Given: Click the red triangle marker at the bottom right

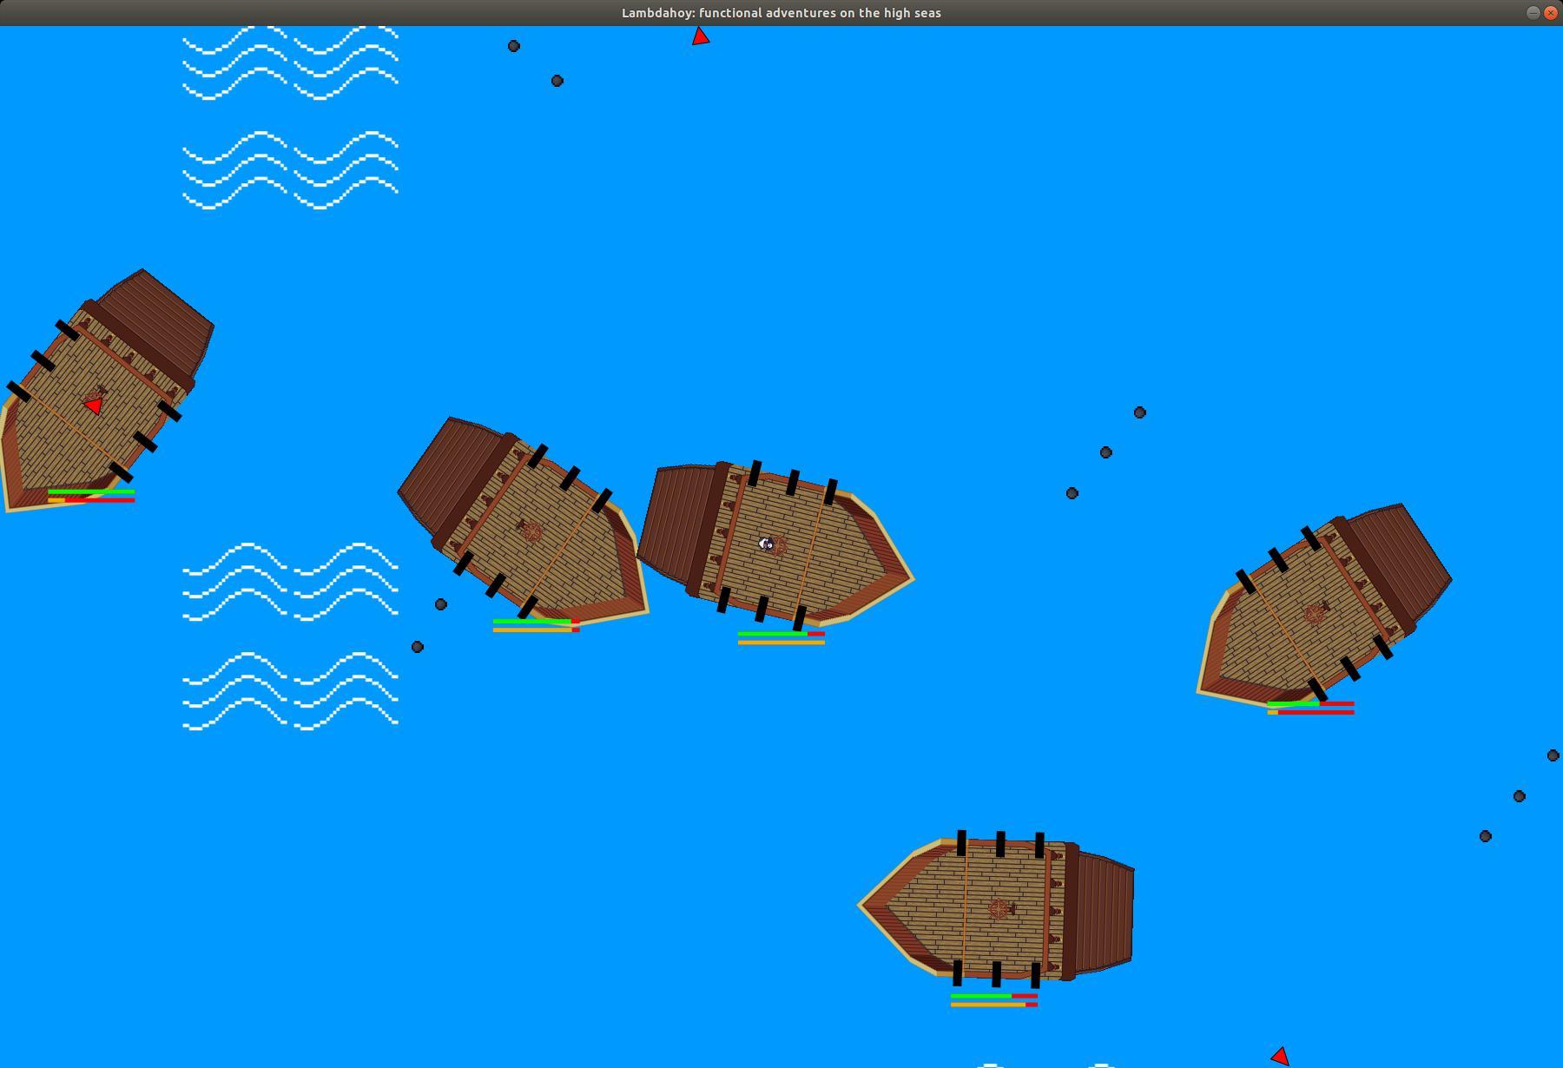Looking at the screenshot, I should [1280, 1056].
